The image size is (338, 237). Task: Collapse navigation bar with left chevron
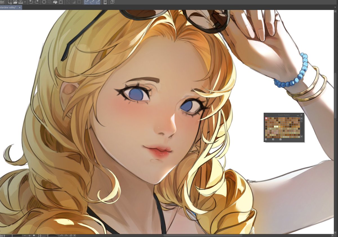coord(75,236)
